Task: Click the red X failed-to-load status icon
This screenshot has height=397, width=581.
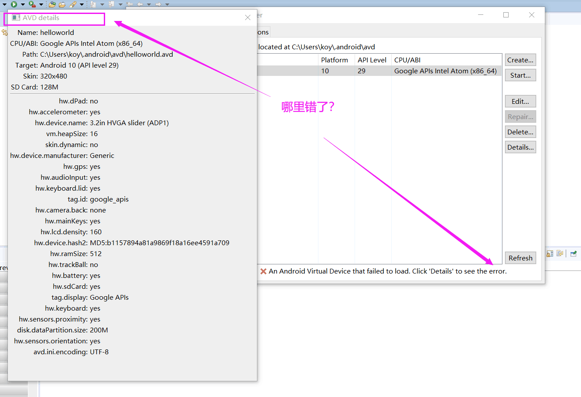Action: (x=263, y=271)
